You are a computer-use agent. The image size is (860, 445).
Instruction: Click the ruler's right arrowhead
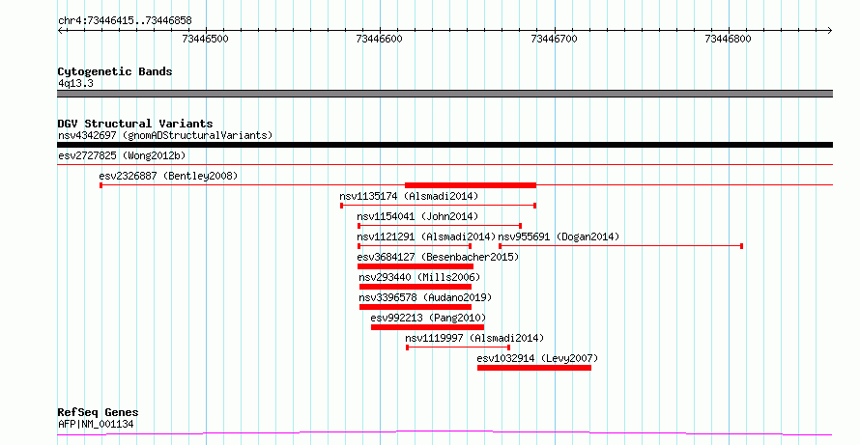[830, 30]
